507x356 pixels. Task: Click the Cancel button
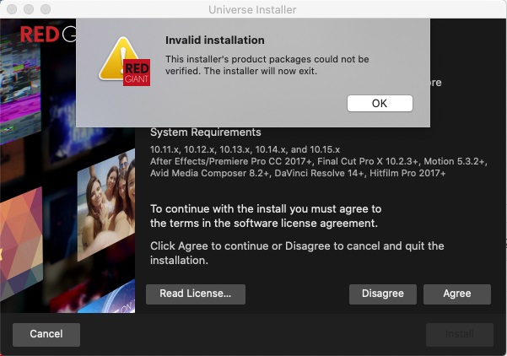[x=46, y=334]
